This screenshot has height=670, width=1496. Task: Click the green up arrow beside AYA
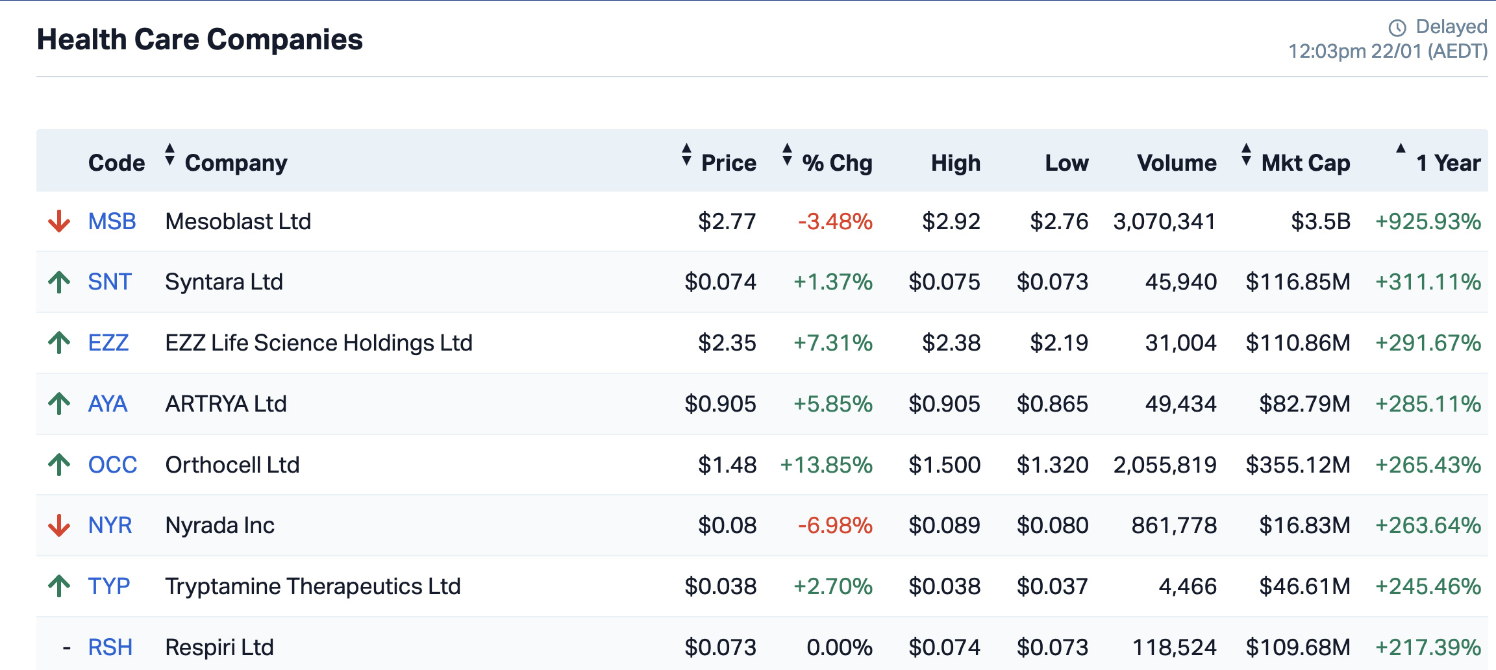(x=59, y=404)
